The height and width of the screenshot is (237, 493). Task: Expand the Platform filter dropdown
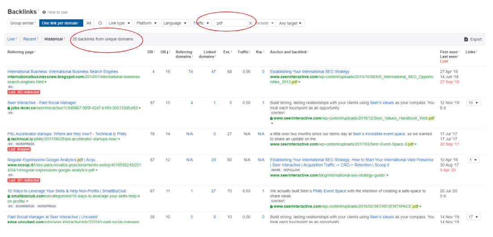point(147,23)
